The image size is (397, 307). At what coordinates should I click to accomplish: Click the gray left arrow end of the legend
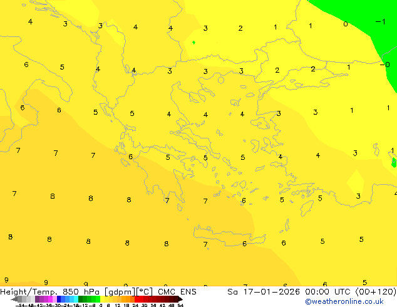click(14, 299)
